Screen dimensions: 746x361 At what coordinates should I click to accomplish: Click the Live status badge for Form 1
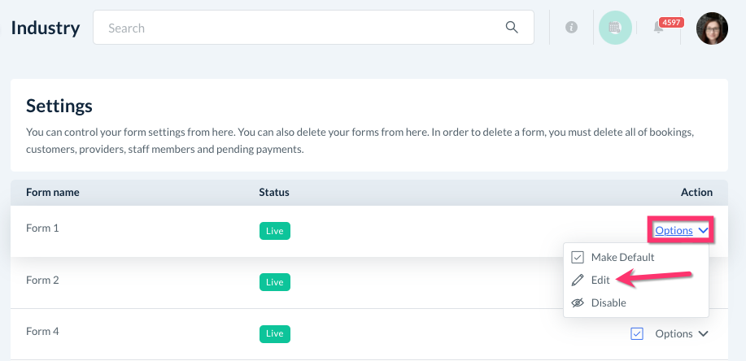(274, 231)
